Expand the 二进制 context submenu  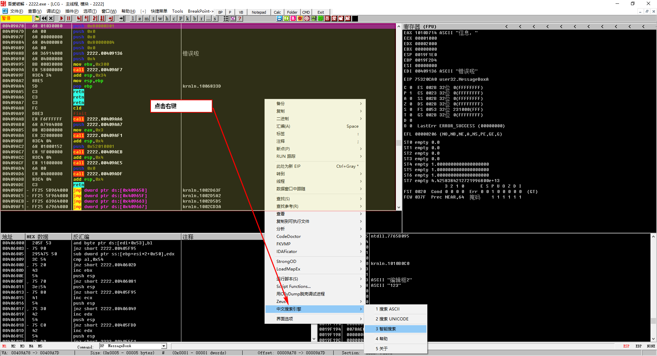click(x=315, y=119)
